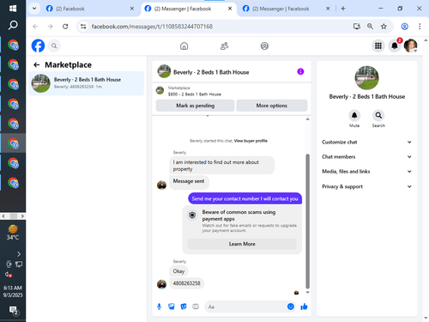Click the taskbar clock showing 6:13 AM

click(x=13, y=291)
